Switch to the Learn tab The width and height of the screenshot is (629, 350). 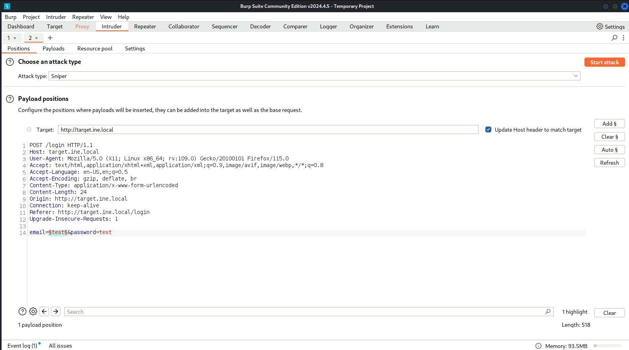[432, 26]
